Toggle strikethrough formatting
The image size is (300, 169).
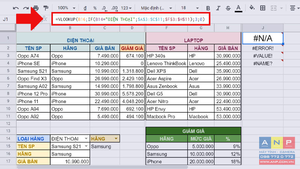pos(228,8)
